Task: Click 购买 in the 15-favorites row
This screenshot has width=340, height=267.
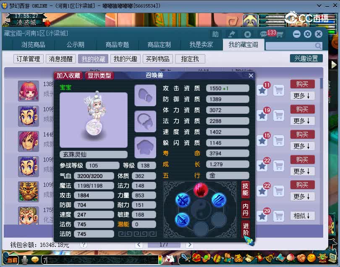Action: (302, 134)
